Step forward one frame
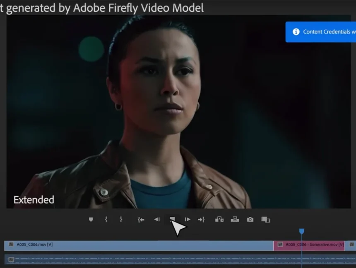 (x=188, y=220)
